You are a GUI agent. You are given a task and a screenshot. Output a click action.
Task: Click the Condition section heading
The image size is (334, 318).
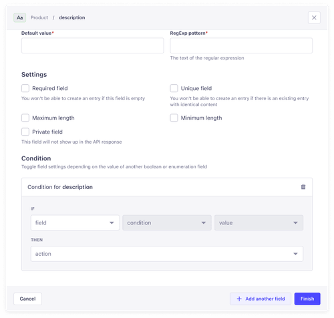36,158
